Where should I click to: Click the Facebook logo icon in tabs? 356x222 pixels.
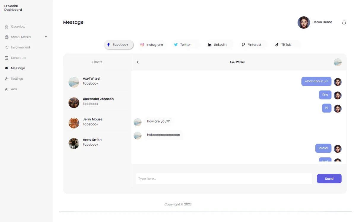coord(108,45)
